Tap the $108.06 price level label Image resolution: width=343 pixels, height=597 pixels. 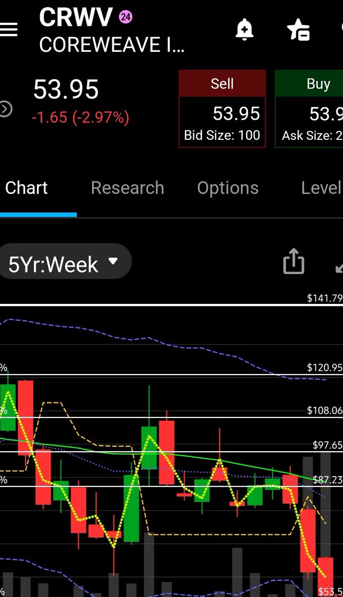[325, 410]
